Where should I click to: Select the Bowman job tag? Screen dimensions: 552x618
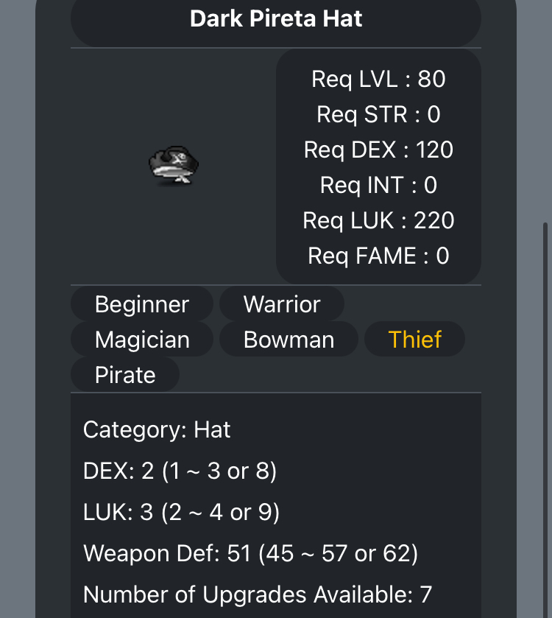(289, 340)
